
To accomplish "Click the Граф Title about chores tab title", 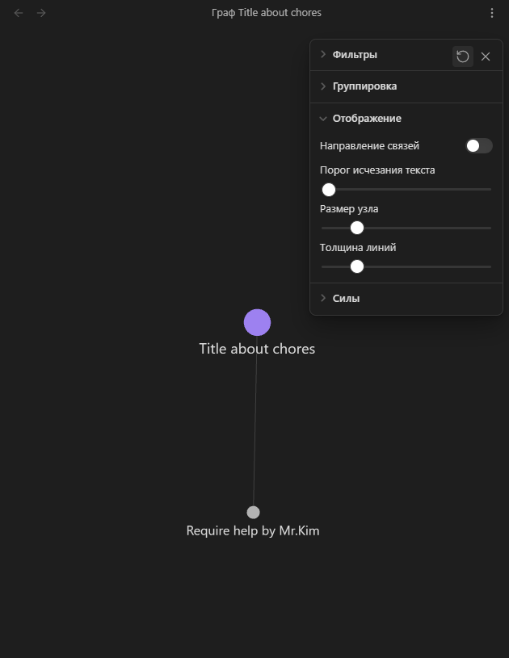I will coord(267,13).
